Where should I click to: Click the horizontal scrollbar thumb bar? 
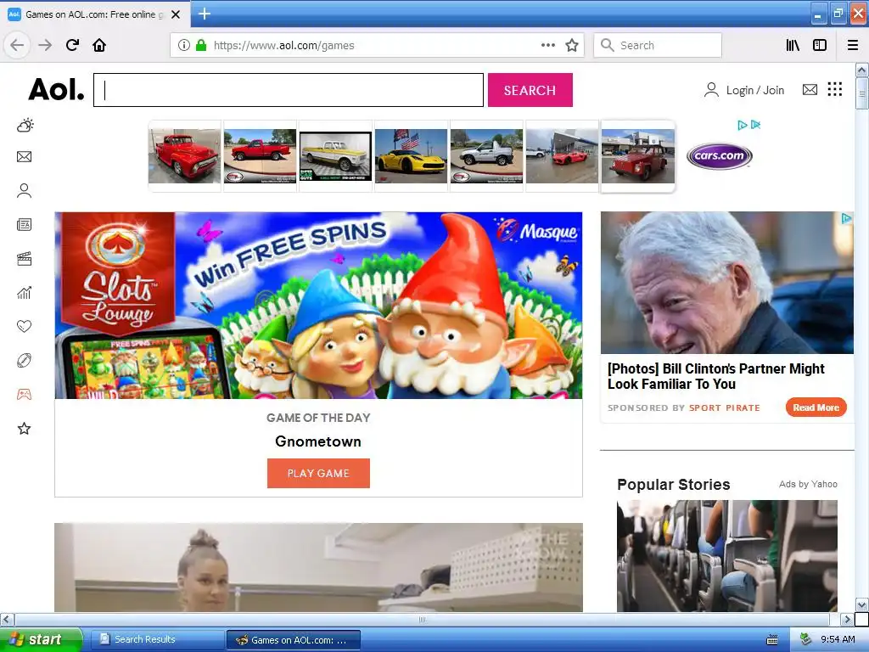(x=422, y=619)
